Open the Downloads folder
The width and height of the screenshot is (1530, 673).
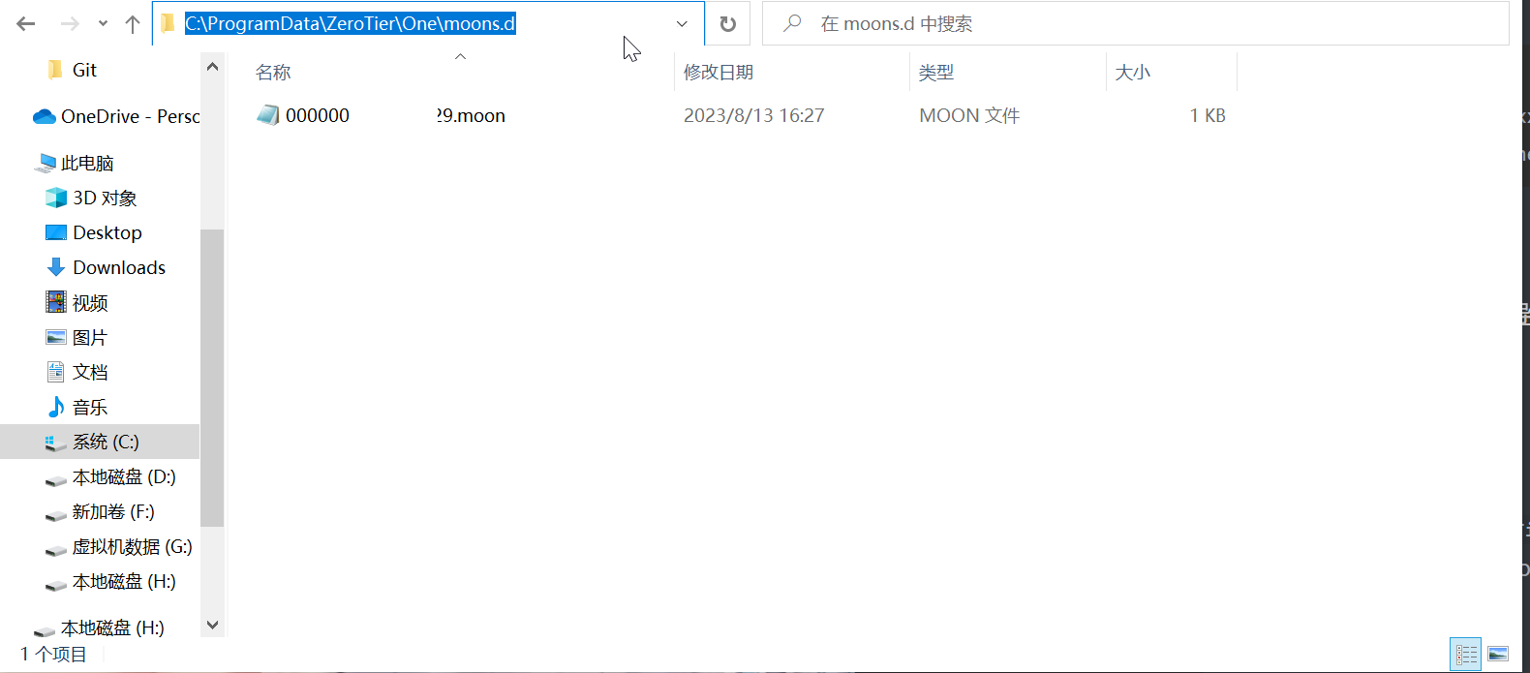[106, 267]
